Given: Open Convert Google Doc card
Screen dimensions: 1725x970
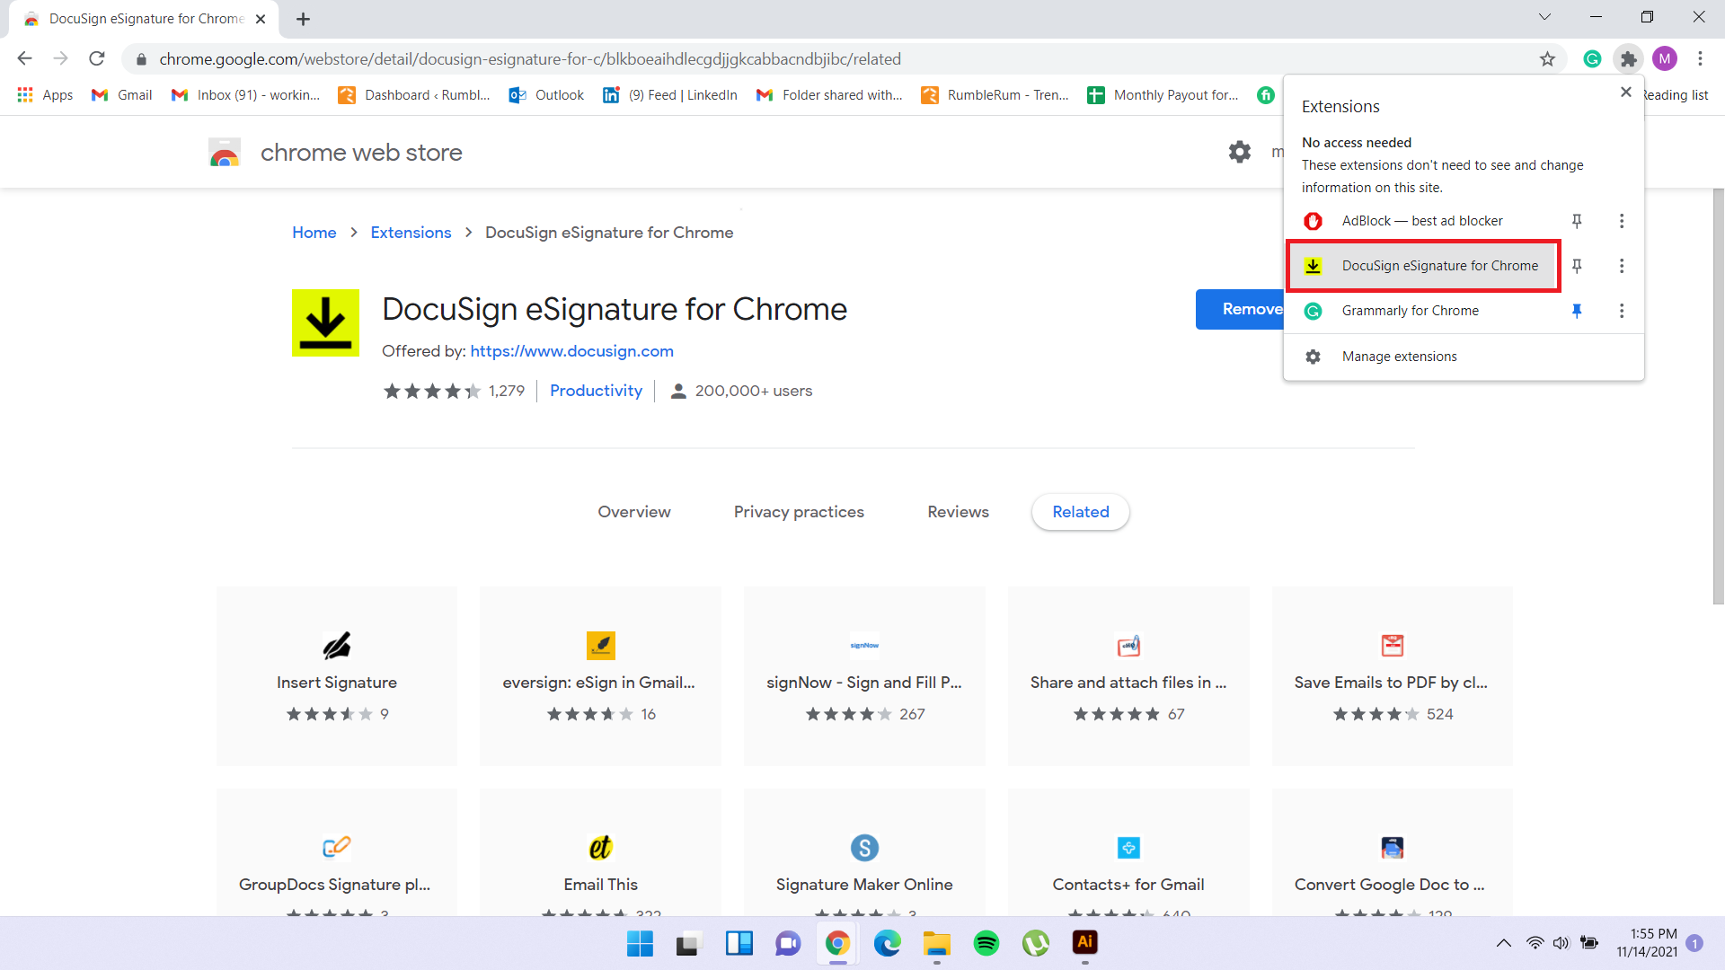Looking at the screenshot, I should point(1392,853).
